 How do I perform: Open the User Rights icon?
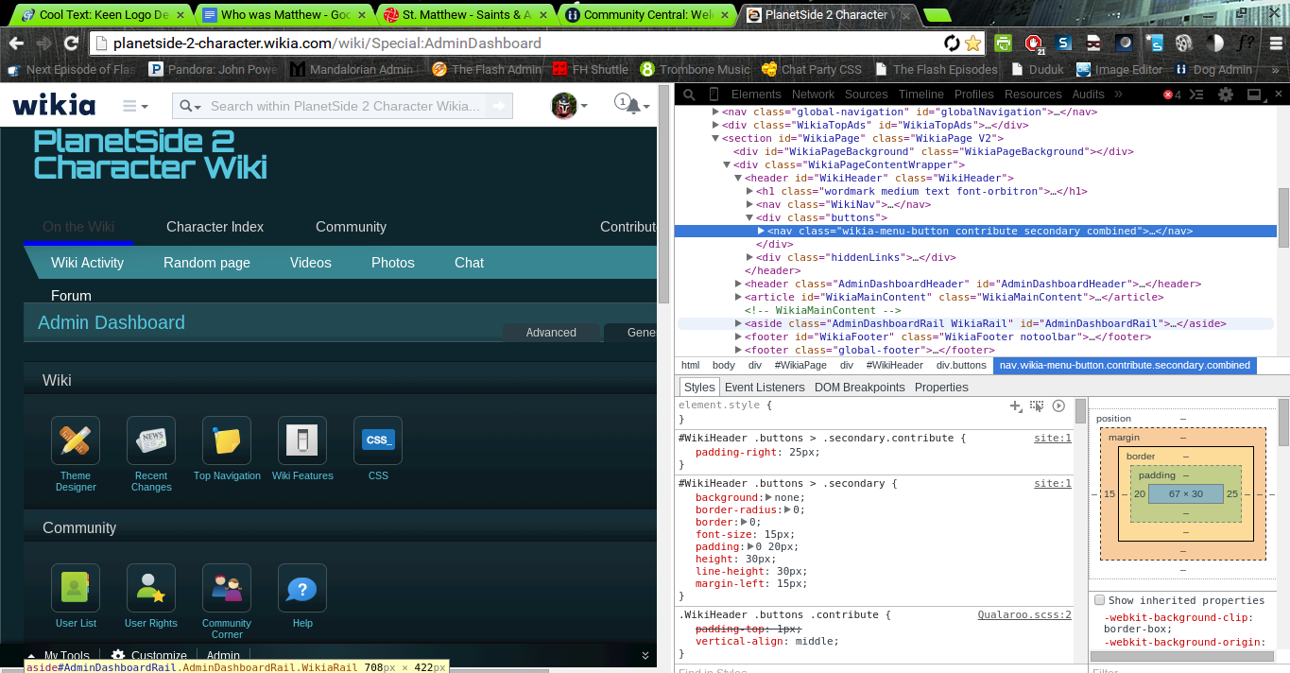pos(151,588)
